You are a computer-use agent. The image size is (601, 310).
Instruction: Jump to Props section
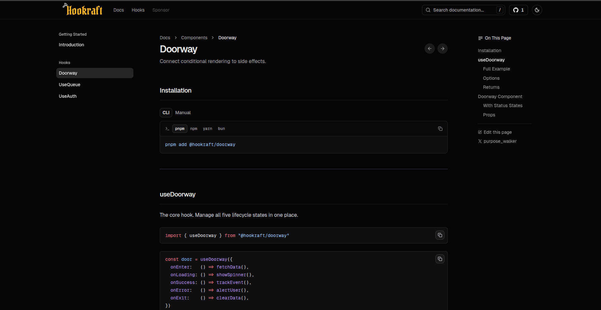pos(489,115)
